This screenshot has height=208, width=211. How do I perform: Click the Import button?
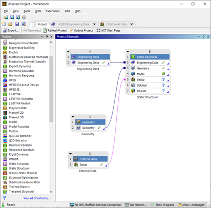click(x=11, y=30)
